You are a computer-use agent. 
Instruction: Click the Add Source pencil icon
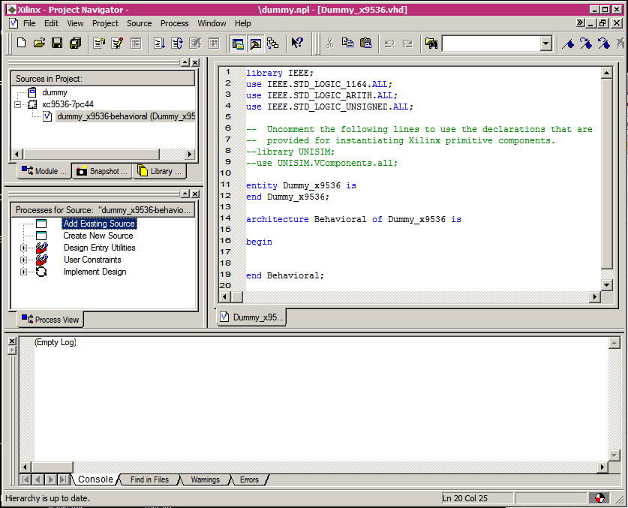point(117,43)
